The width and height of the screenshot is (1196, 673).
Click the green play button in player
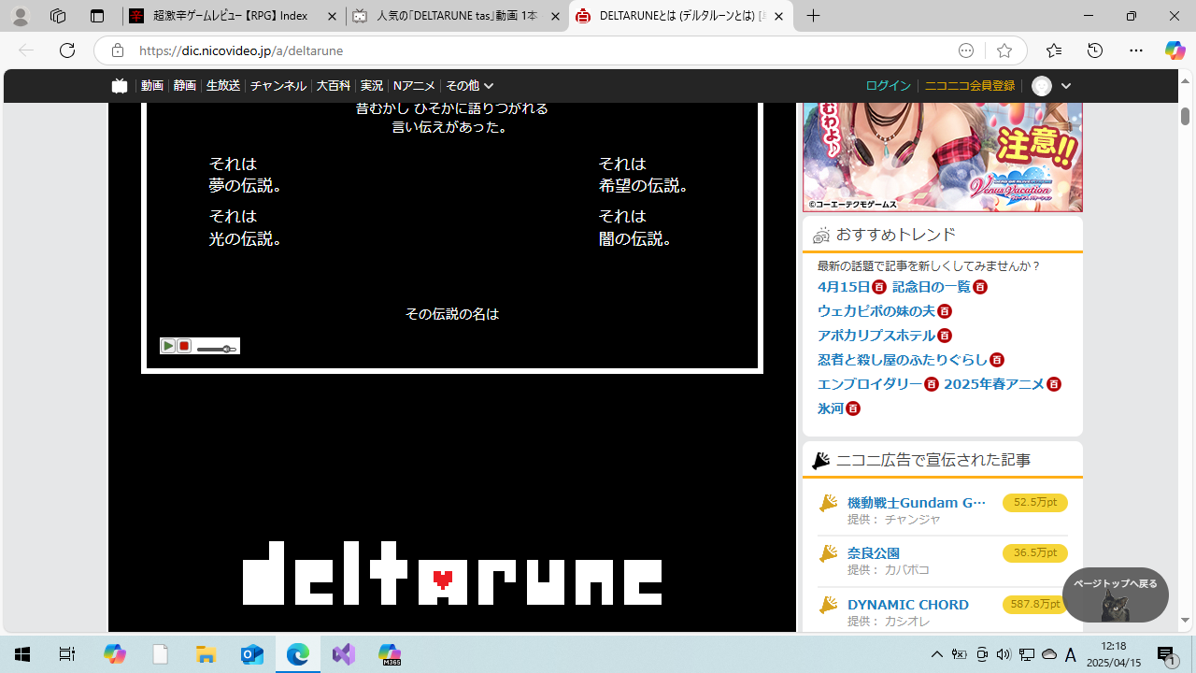167,346
